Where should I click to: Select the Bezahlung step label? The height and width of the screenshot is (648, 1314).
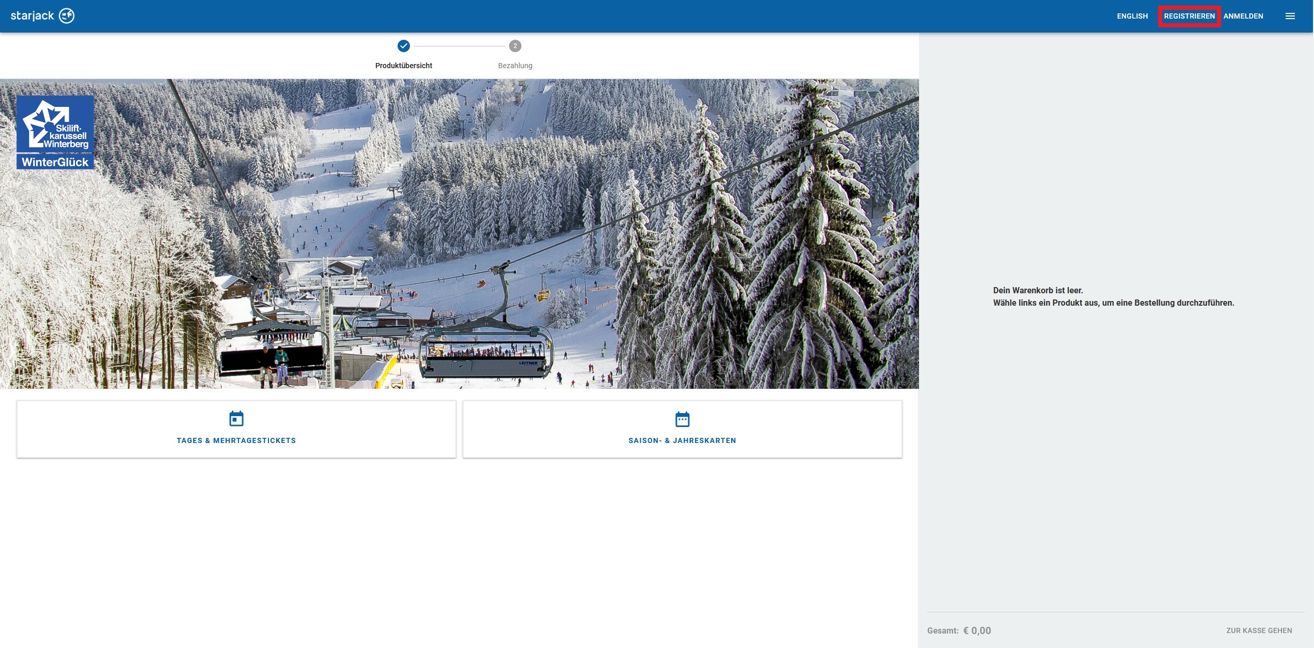(x=515, y=66)
